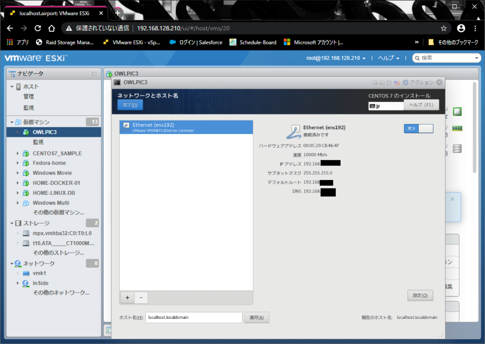Collapse the 仮想マシン tree node

point(12,122)
